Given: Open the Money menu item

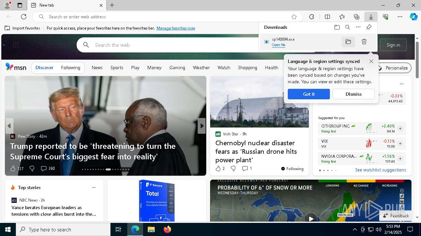Looking at the screenshot, I should pyautogui.click(x=154, y=68).
